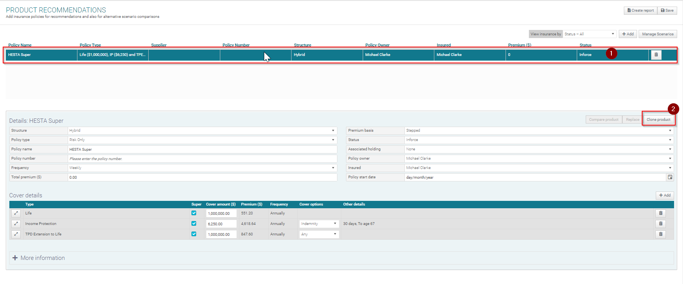Click the Create report button

tap(641, 10)
